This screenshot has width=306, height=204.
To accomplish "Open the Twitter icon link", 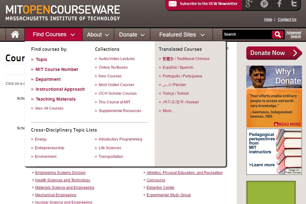I will pyautogui.click(x=294, y=4).
